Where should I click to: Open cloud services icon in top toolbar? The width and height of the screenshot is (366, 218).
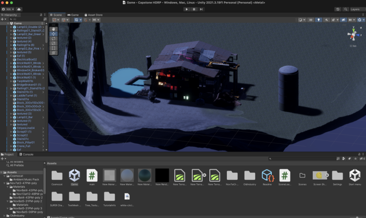(x=19, y=9)
